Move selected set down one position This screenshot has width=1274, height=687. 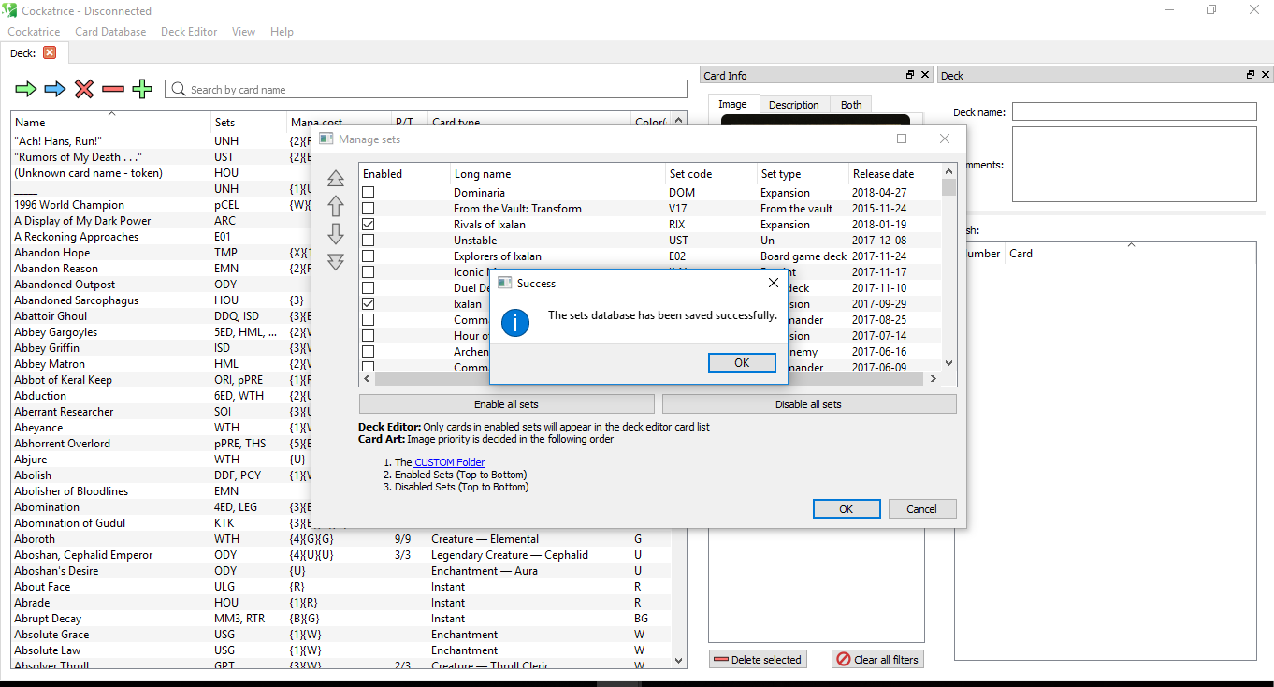336,234
